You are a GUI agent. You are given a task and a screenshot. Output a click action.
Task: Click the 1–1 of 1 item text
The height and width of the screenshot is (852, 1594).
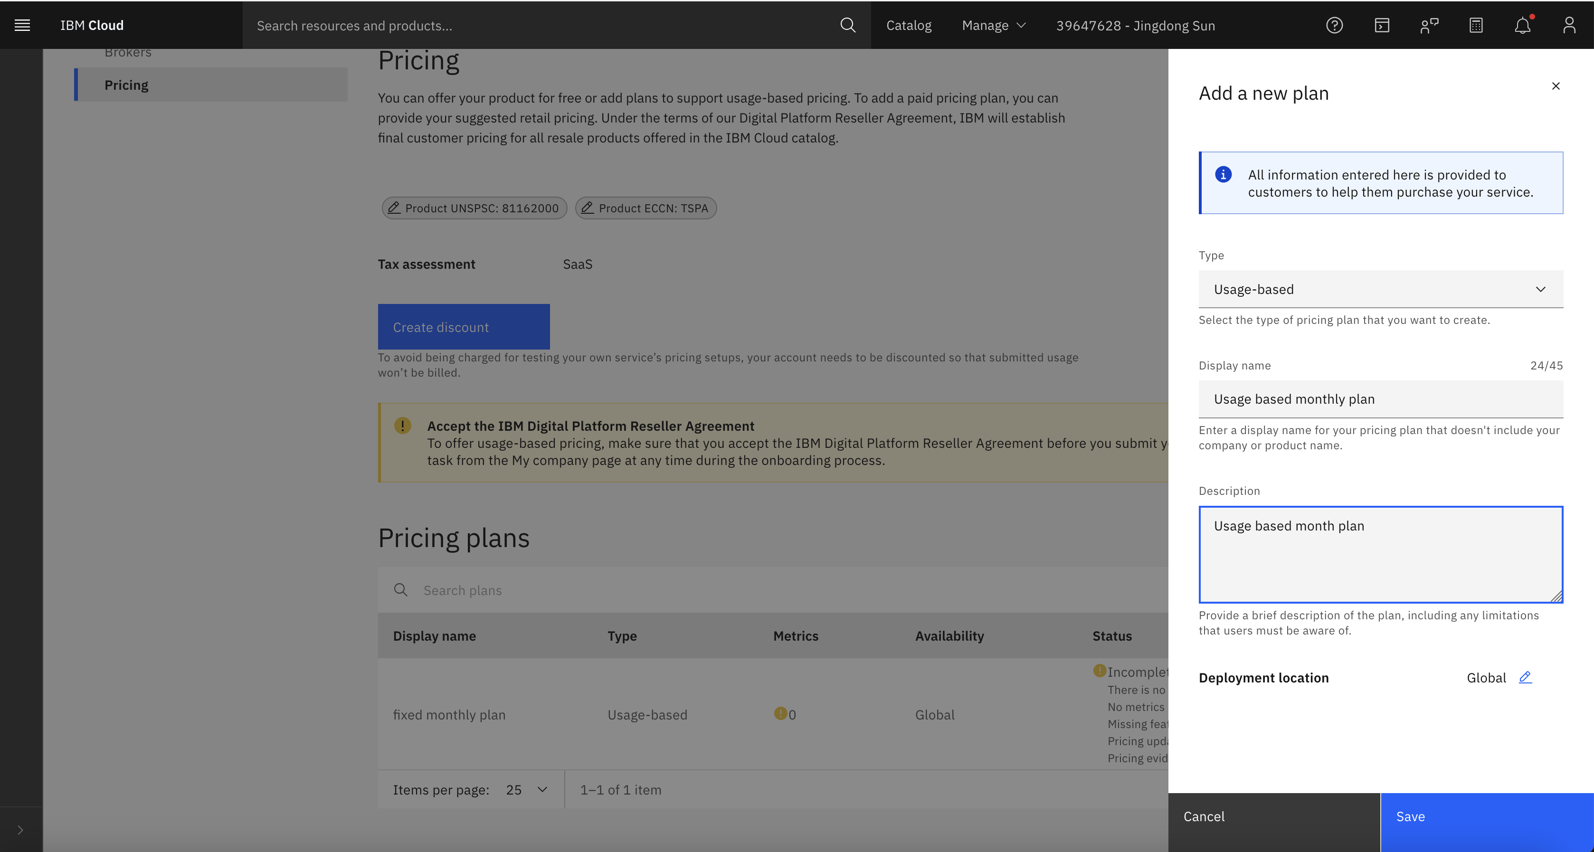pos(621,789)
